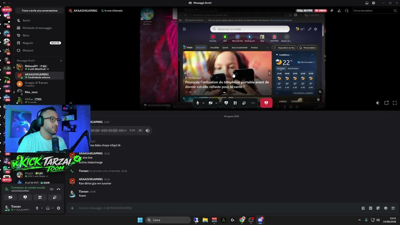
Task: Go to the Nitro page
Action: pyautogui.click(x=39, y=35)
